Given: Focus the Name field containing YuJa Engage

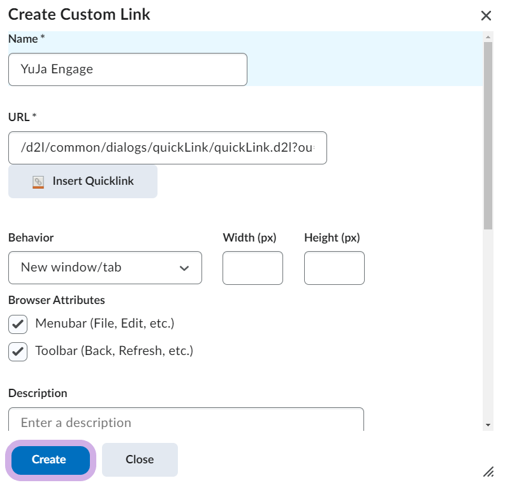Looking at the screenshot, I should pos(128,69).
